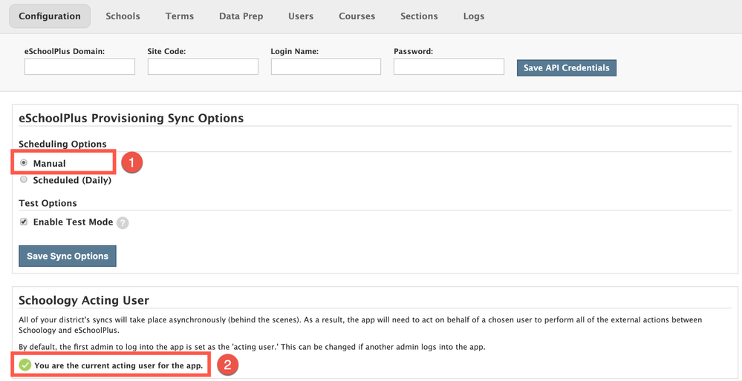
Task: Click the green acting user checkmark icon
Action: [25, 365]
